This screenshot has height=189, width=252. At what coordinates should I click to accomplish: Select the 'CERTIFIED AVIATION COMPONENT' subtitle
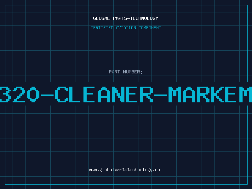tap(126, 28)
